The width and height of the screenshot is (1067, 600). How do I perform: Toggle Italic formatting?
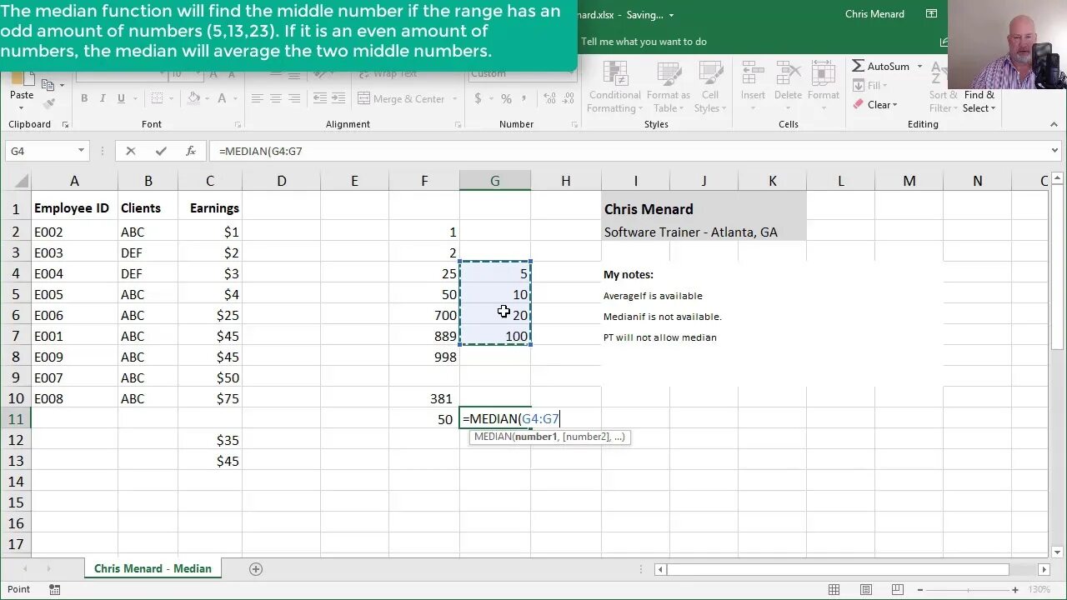coord(103,98)
